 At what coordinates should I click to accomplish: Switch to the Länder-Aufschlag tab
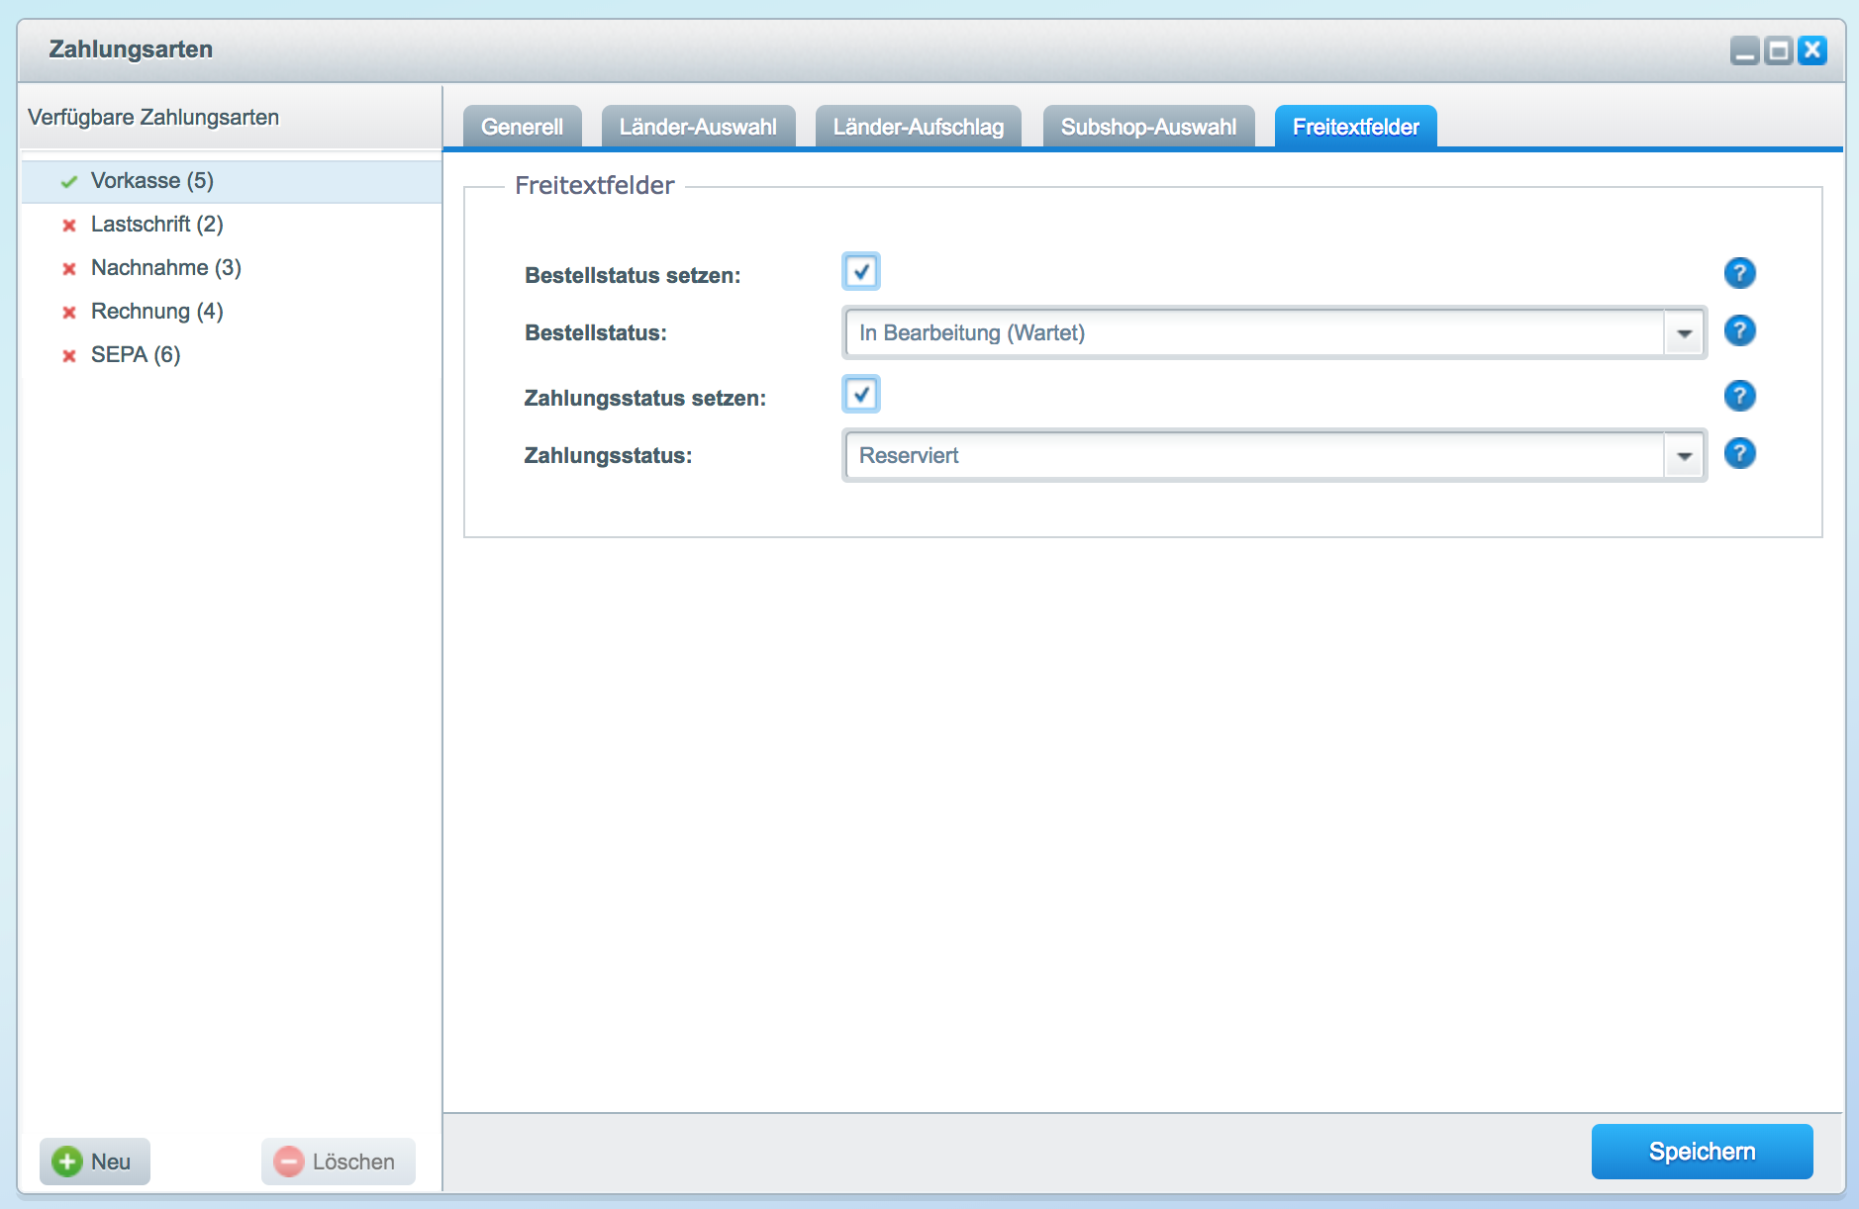point(919,127)
